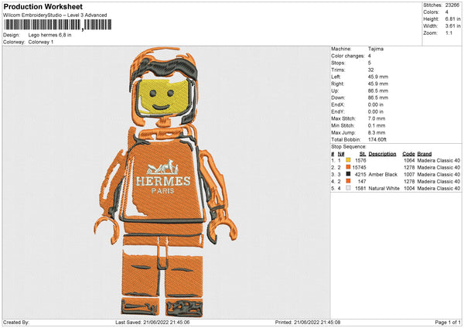Click the HERMES lettering on the figure's torso

click(163, 181)
